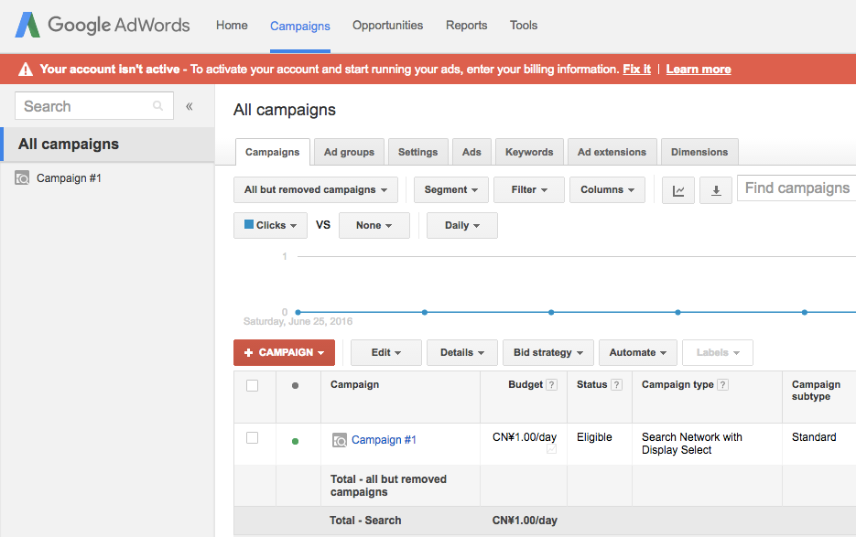Click the green enabled status dot for Campaign #1
Screen dimensions: 856x537
click(296, 441)
